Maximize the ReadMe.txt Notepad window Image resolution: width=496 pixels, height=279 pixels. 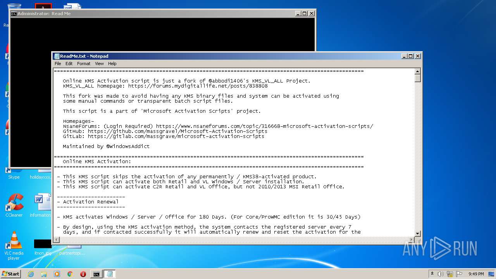pyautogui.click(x=411, y=56)
